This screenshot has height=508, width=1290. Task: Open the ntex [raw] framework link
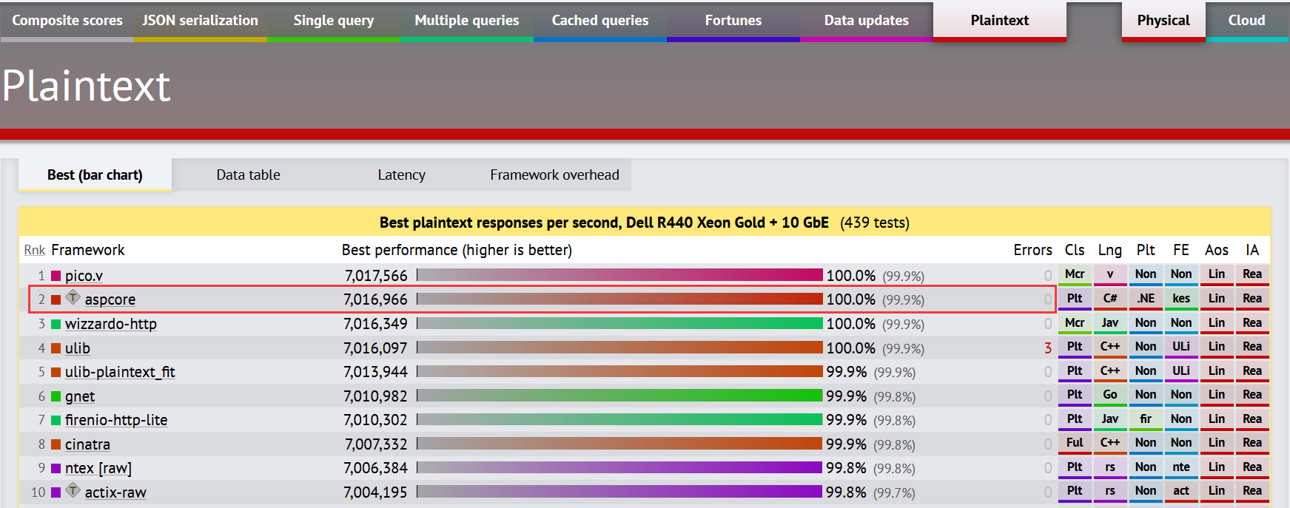point(98,468)
